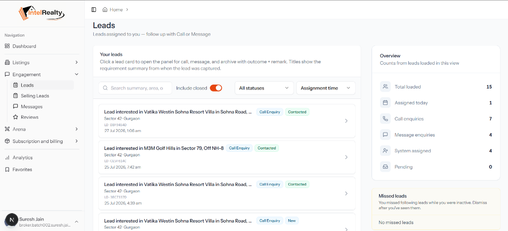Open M3M Golf Hills lead via arrow

click(346, 157)
